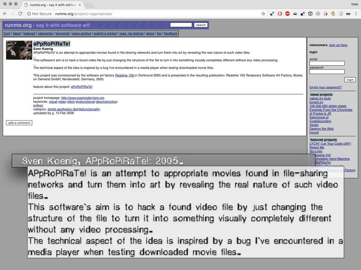Image resolution: width=361 pixels, height=270 pixels.
Task: Open the front nav link
Action: 7,33
